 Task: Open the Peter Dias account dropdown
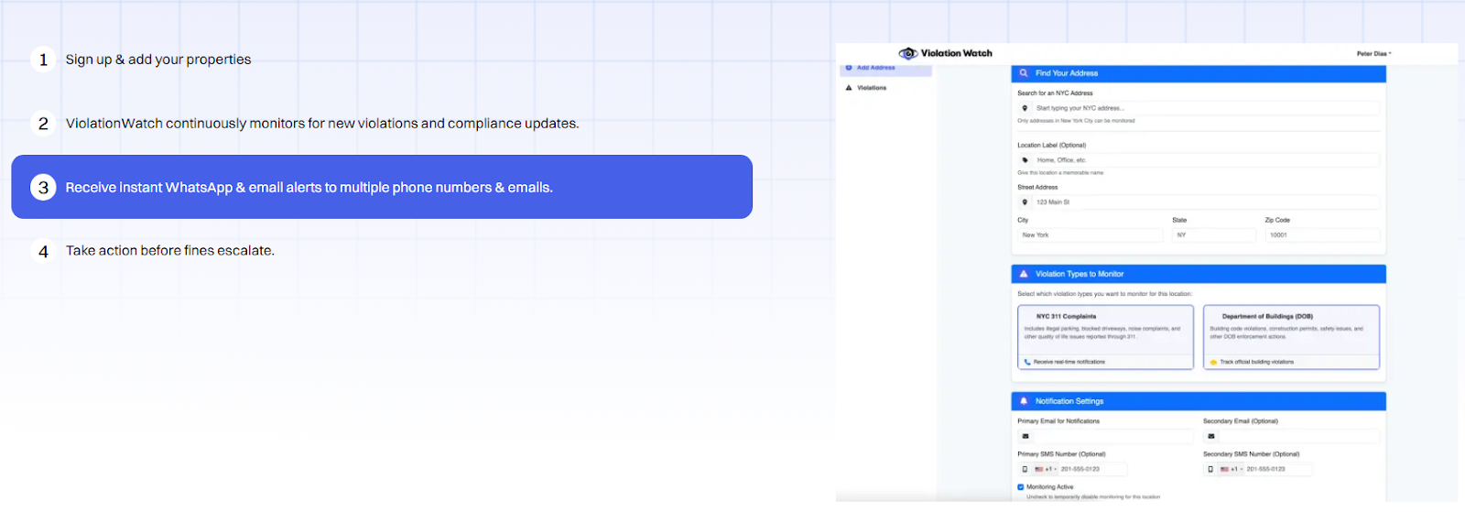[1373, 54]
